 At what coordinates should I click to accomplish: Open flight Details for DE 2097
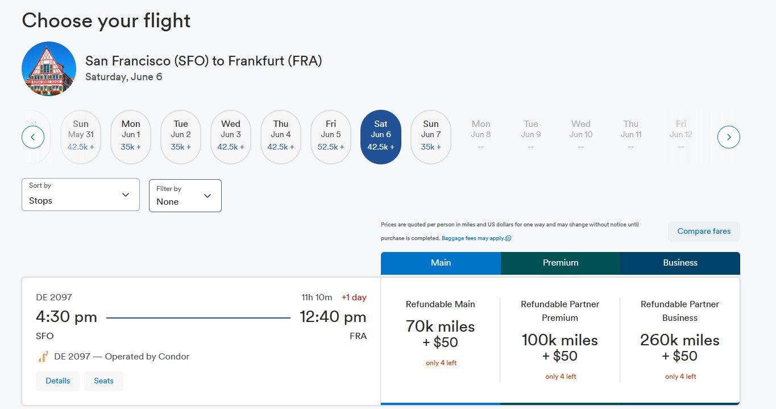57,381
